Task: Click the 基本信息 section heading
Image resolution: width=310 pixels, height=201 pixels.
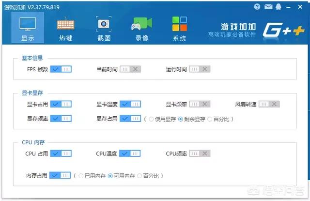Action: [32, 58]
